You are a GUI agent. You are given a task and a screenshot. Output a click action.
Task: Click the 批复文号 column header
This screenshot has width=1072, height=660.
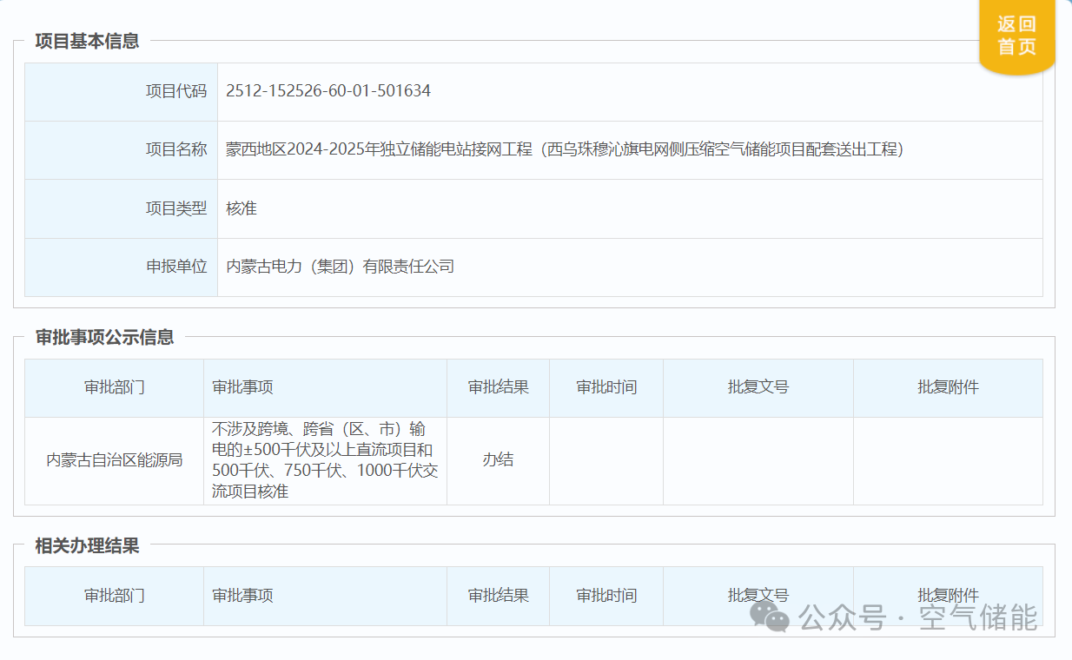click(x=758, y=387)
